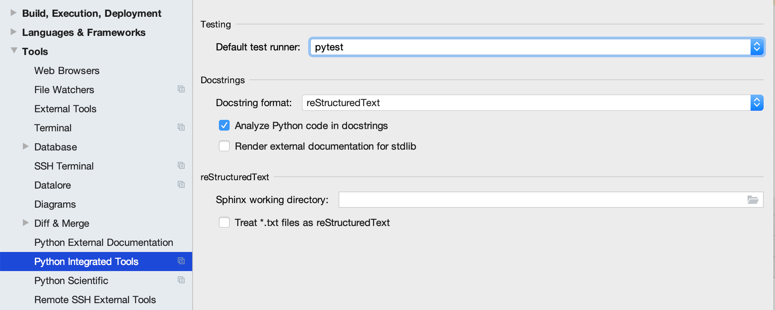775x310 pixels.
Task: Click the Sphinx working directory text field
Action: coord(542,200)
